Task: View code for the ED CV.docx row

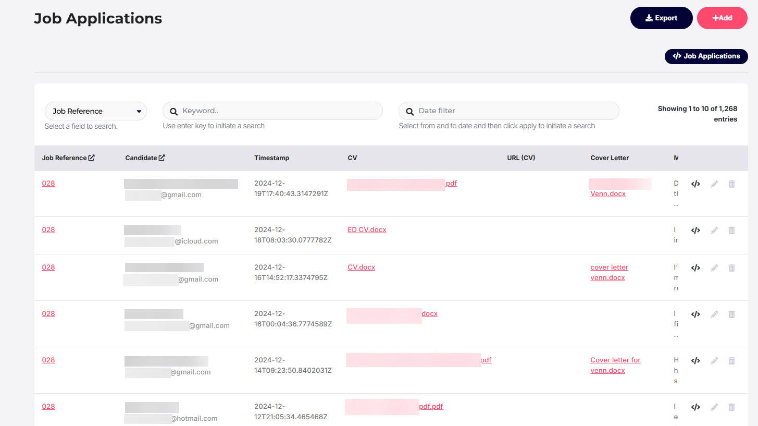Action: pos(695,230)
